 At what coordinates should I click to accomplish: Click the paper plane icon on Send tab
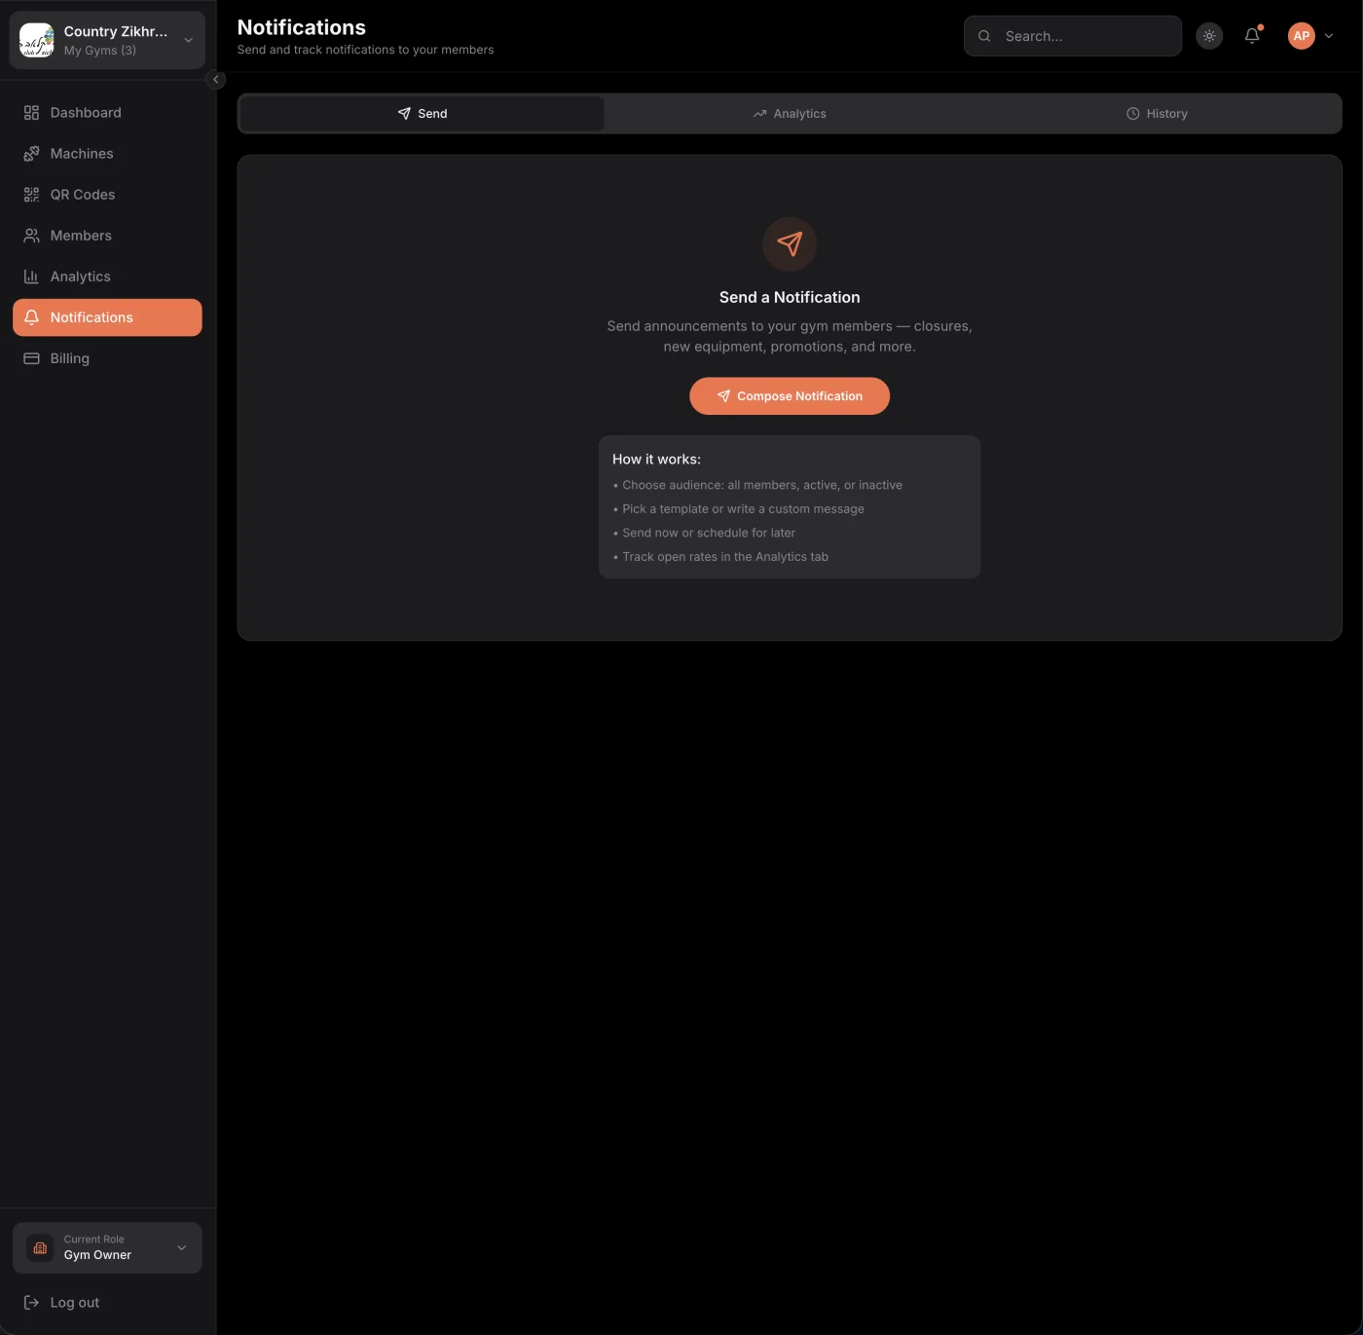tap(404, 114)
